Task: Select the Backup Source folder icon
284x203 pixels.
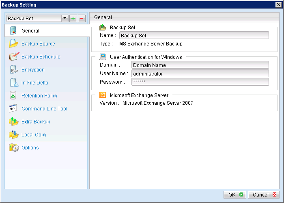Action: click(x=14, y=44)
